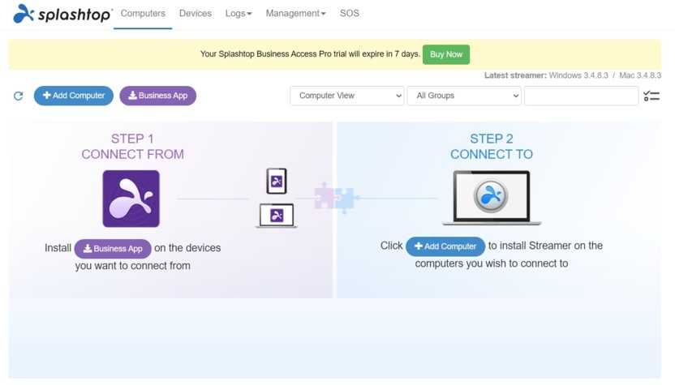The width and height of the screenshot is (675, 385).
Task: Expand the Logs menu
Action: tap(239, 14)
